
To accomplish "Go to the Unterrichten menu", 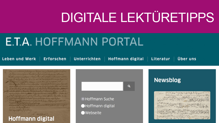I will tap(87, 59).
